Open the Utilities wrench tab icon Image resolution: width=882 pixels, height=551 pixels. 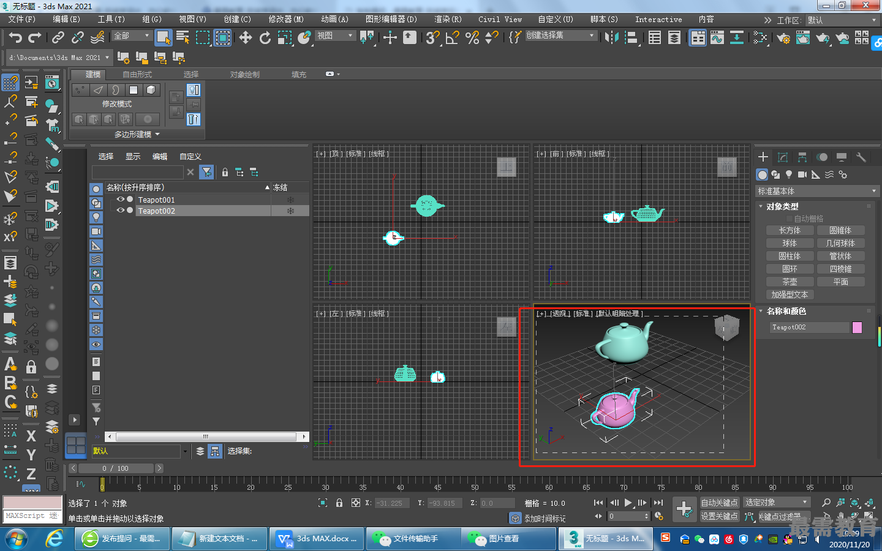(x=861, y=157)
